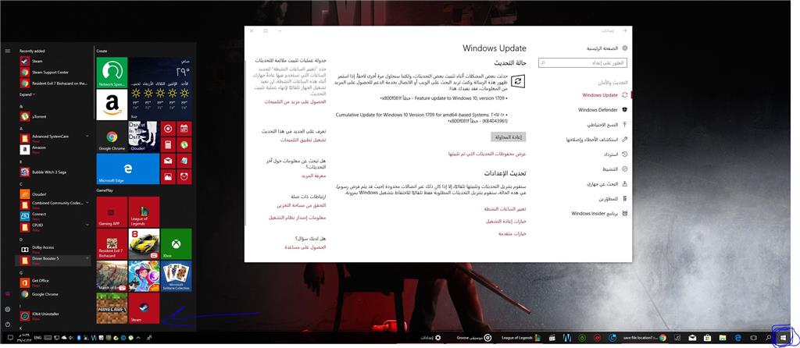Open the weather forecast tile
This screenshot has height=348, width=800.
[x=160, y=88]
